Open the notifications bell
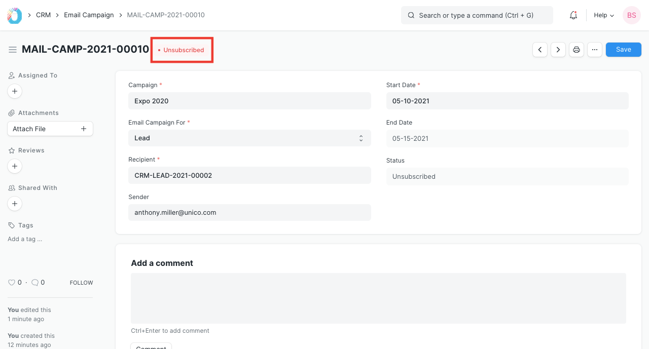Screen dimensions: 649x349 point(573,15)
